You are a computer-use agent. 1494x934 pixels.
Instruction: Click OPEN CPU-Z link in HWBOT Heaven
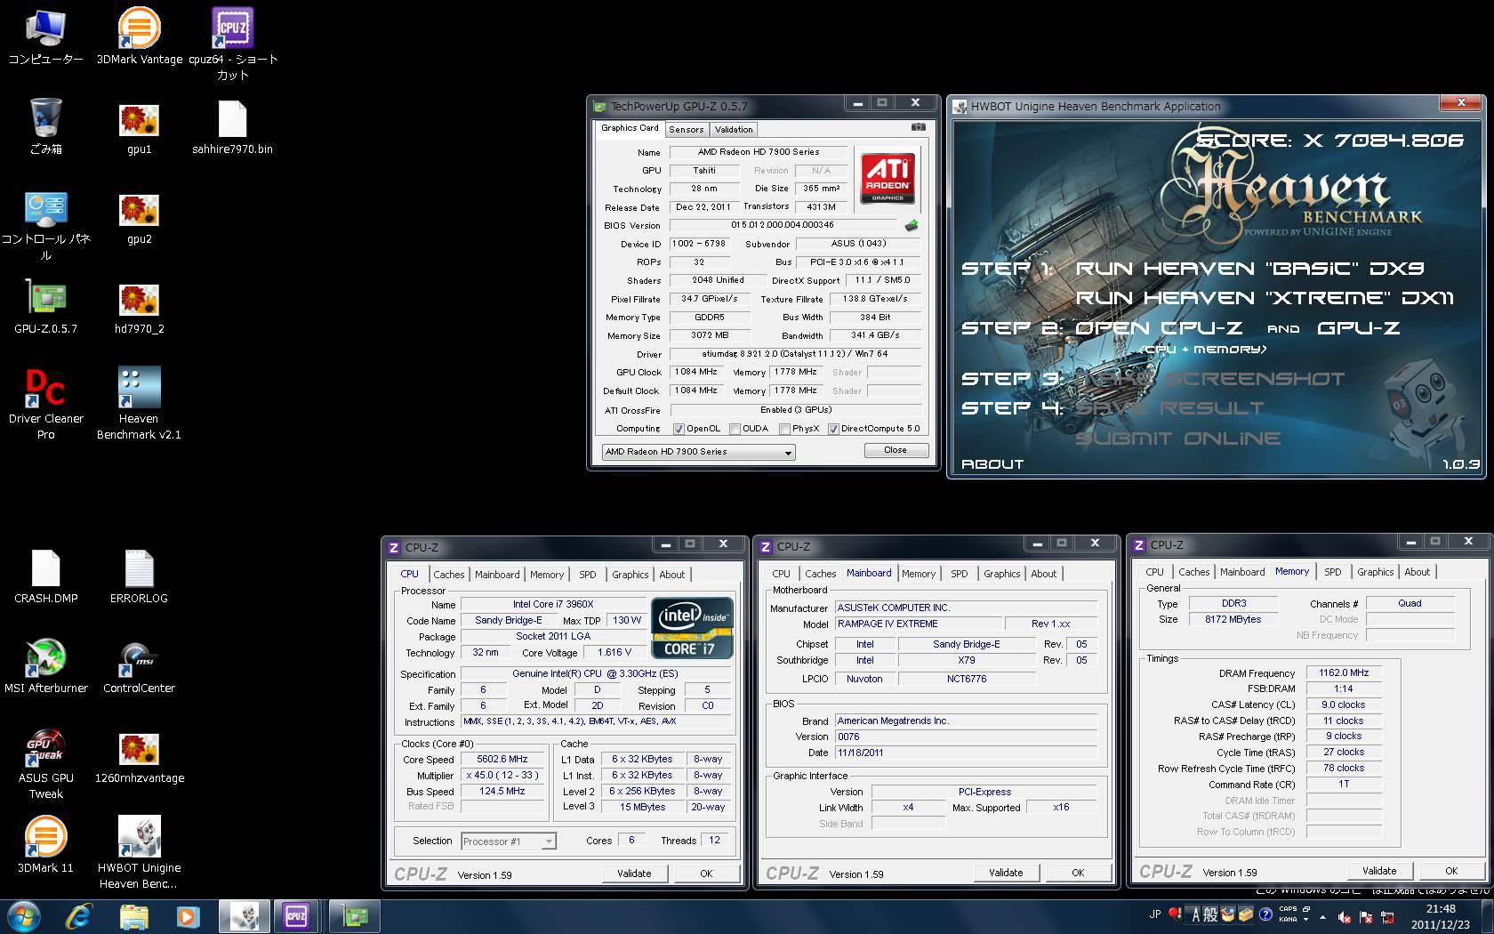click(x=1158, y=328)
